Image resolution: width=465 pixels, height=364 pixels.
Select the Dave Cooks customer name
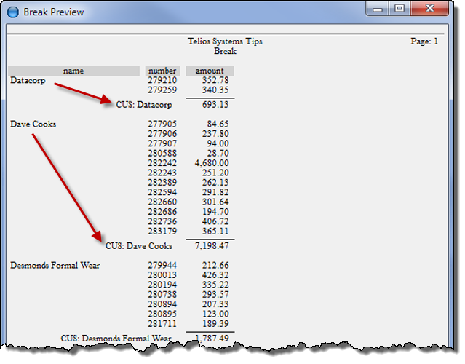tap(33, 124)
